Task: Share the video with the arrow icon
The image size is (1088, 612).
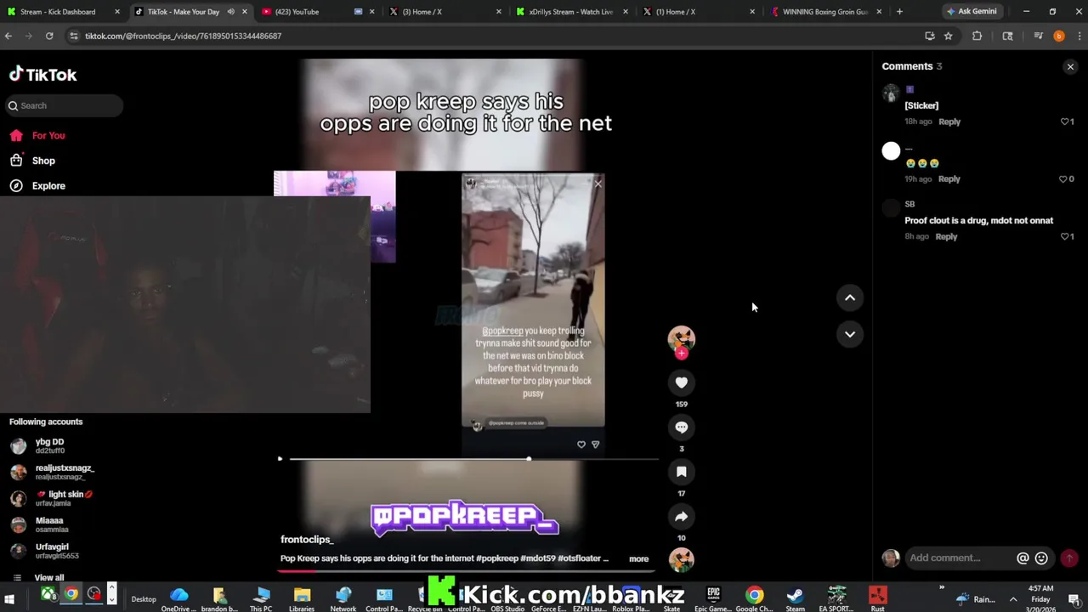Action: [x=681, y=516]
